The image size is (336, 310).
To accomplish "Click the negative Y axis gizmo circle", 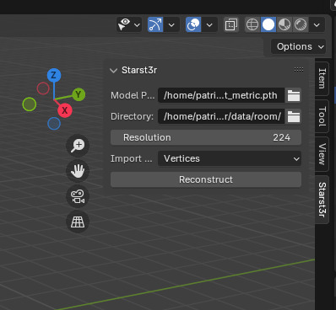I will tap(30, 104).
